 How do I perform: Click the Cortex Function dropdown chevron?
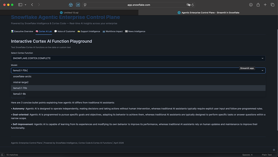(x=263, y=58)
